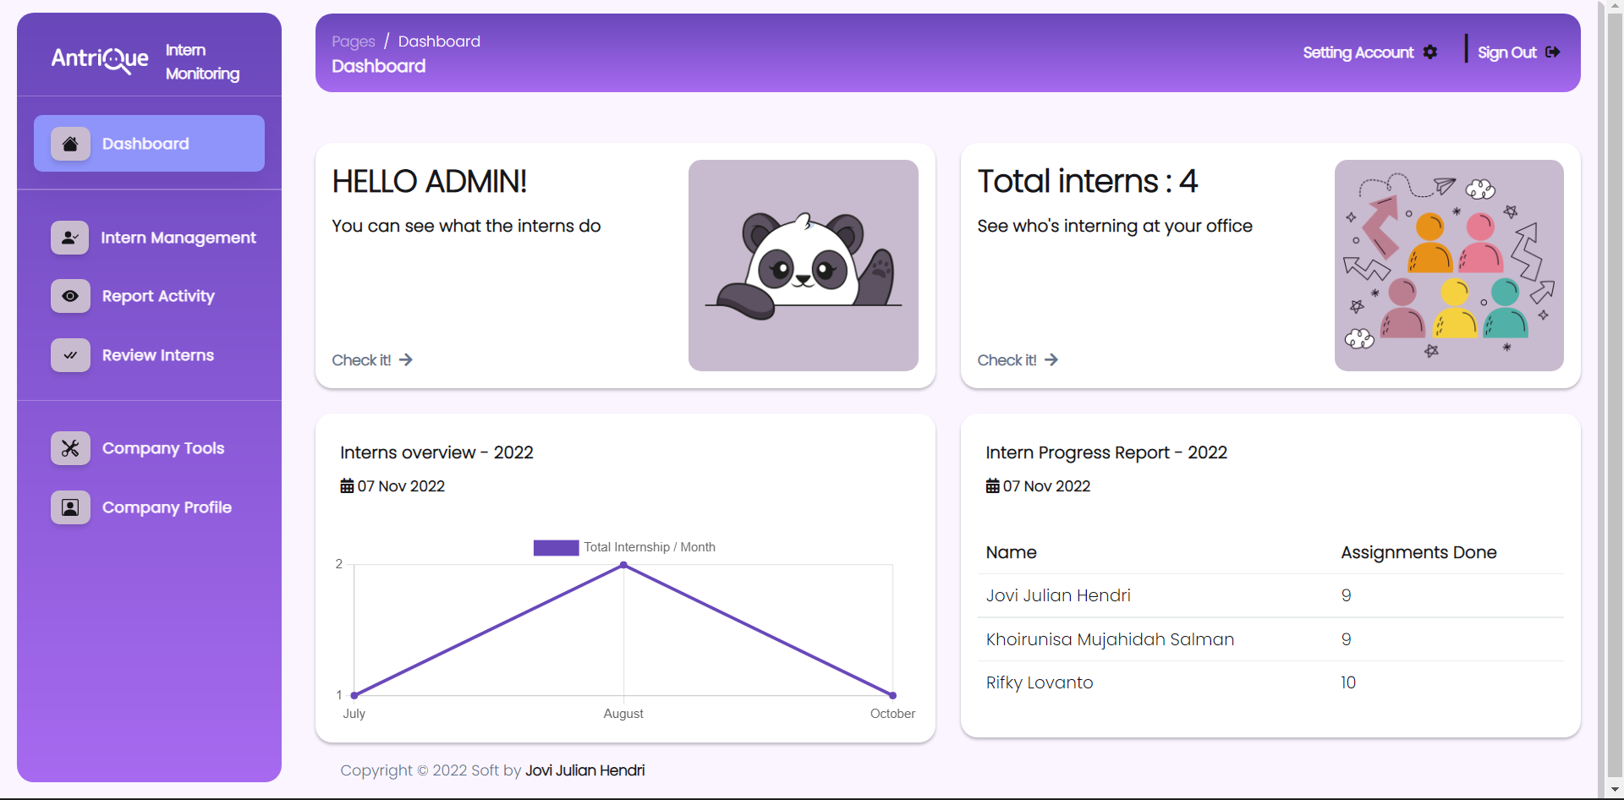This screenshot has width=1624, height=800.
Task: Select the Rifky Lovanto table row
Action: pyautogui.click(x=1270, y=682)
